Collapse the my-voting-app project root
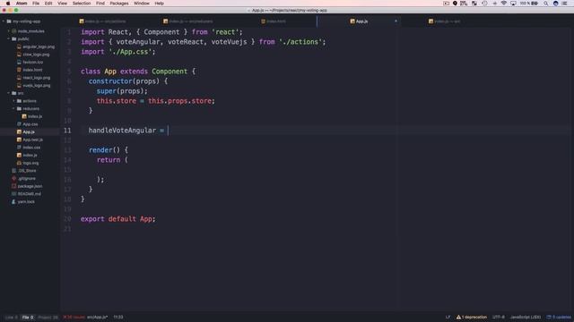This screenshot has width=574, height=322. [x=4, y=21]
